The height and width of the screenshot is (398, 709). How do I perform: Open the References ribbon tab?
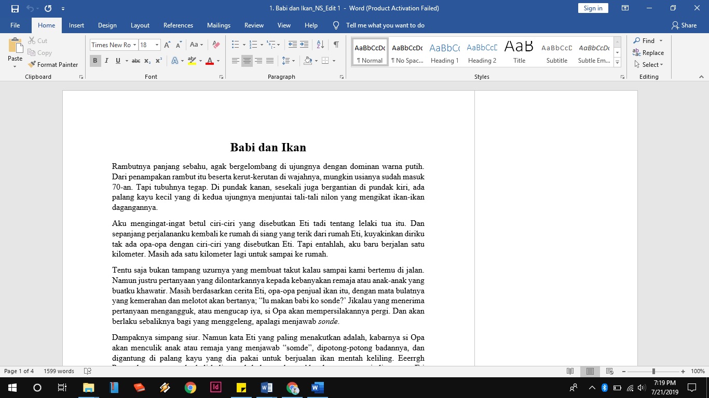pyautogui.click(x=178, y=25)
